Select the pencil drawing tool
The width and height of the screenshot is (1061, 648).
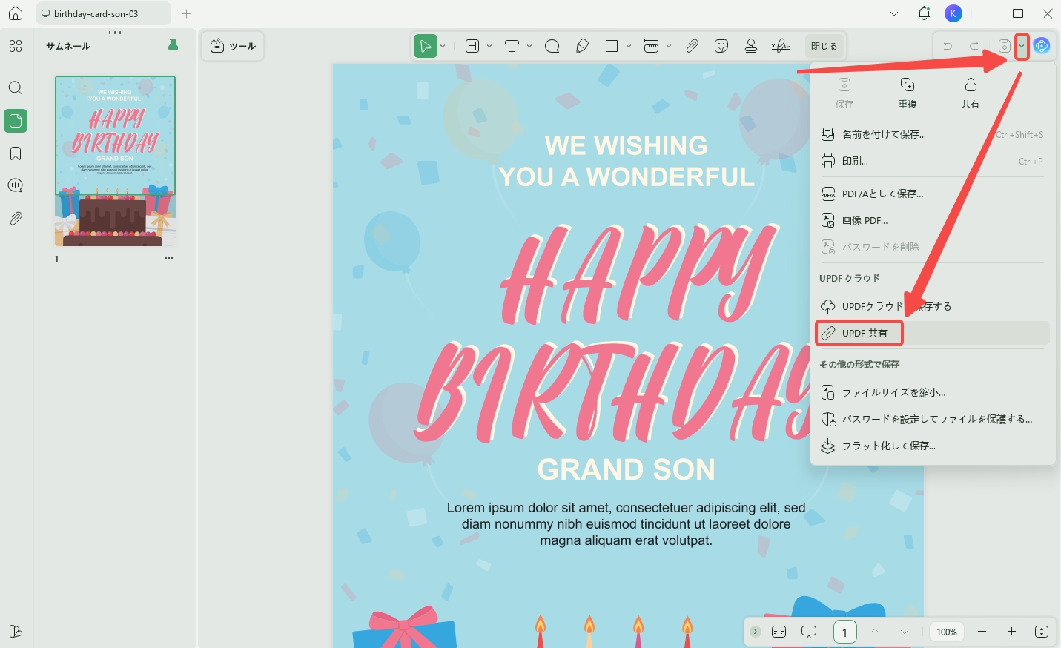pos(583,46)
